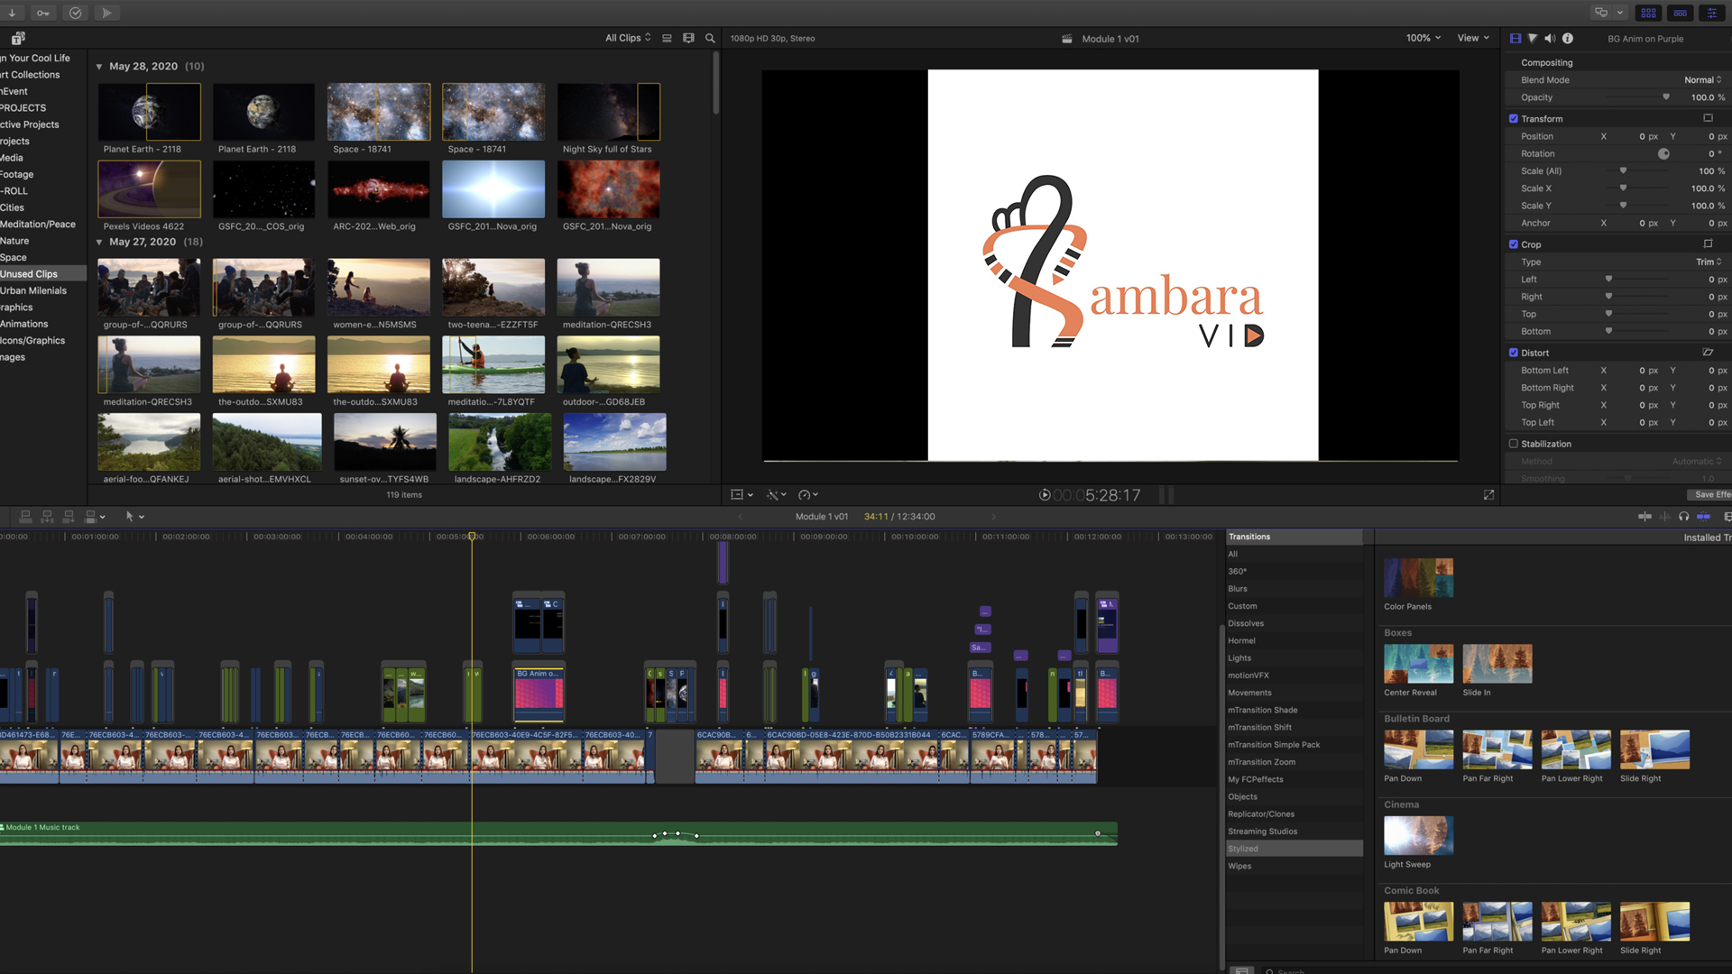Select the Color Panels transition thumbnail
Screen dimensions: 1732x974
1418,578
